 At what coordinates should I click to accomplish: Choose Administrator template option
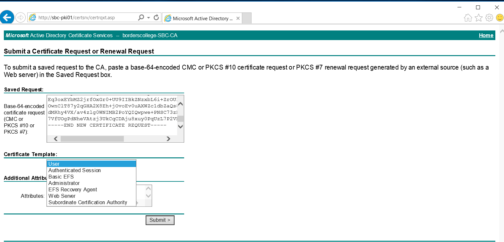pos(91,183)
